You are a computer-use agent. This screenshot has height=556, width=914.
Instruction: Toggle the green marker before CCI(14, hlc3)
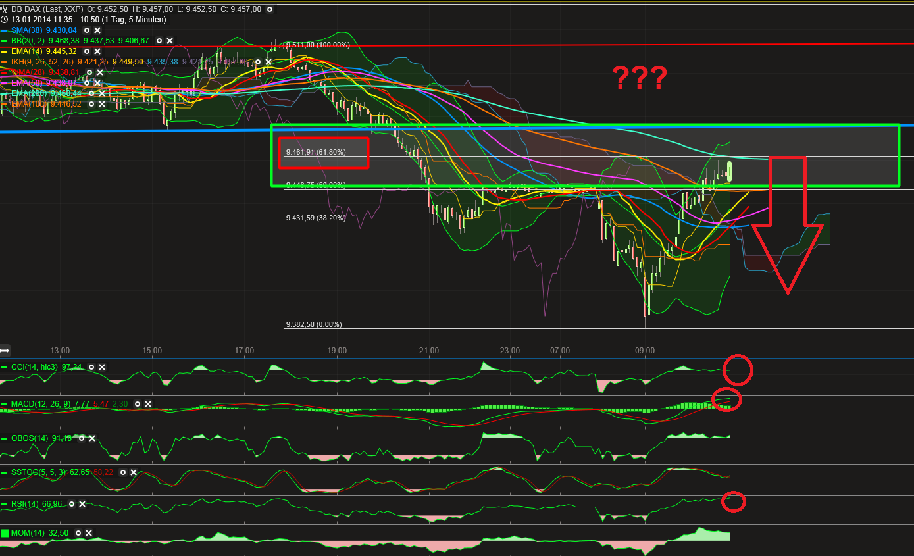point(4,367)
